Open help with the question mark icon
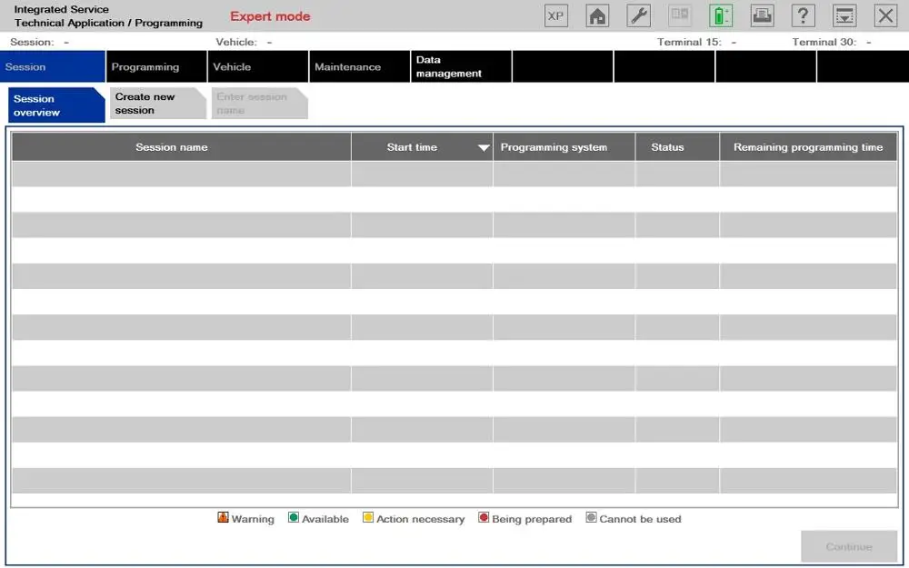 click(803, 15)
